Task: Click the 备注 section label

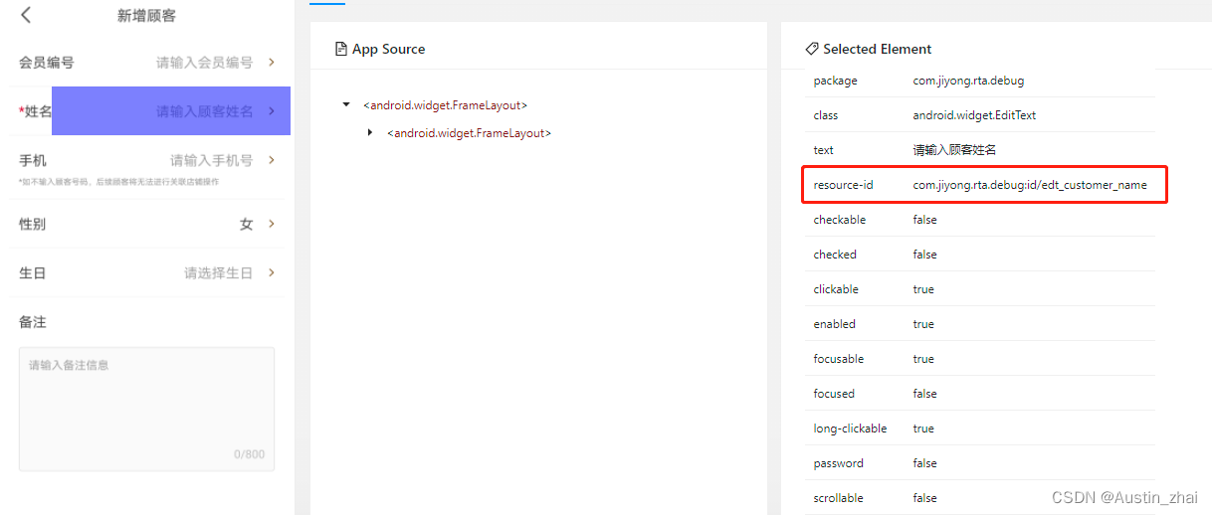Action: tap(33, 322)
